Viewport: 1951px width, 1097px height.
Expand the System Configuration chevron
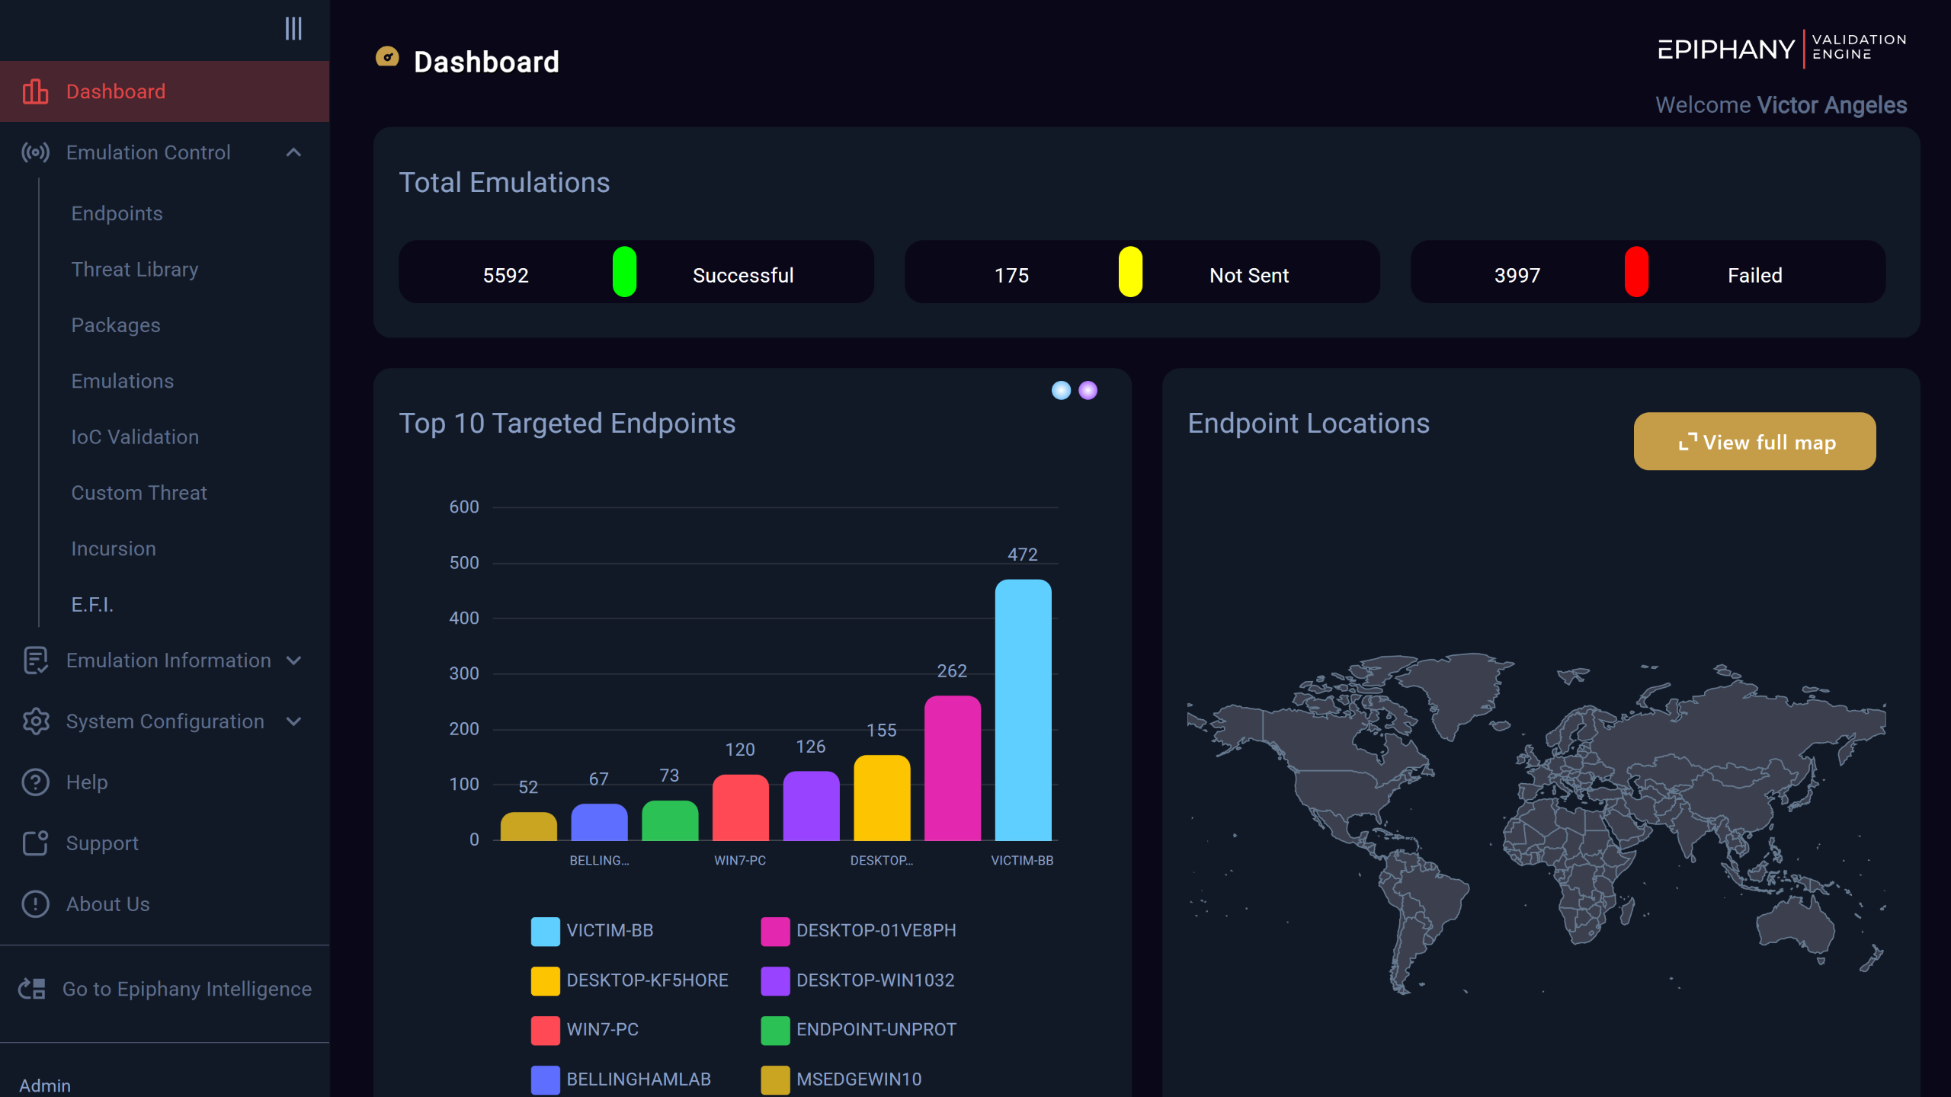[x=293, y=721]
